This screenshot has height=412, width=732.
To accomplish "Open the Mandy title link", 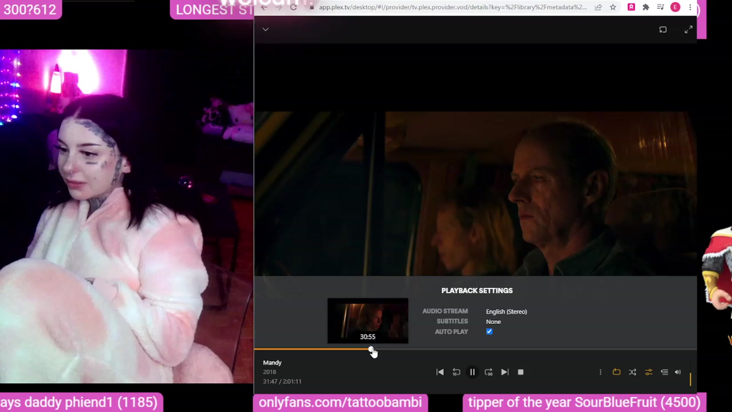I will pos(272,362).
